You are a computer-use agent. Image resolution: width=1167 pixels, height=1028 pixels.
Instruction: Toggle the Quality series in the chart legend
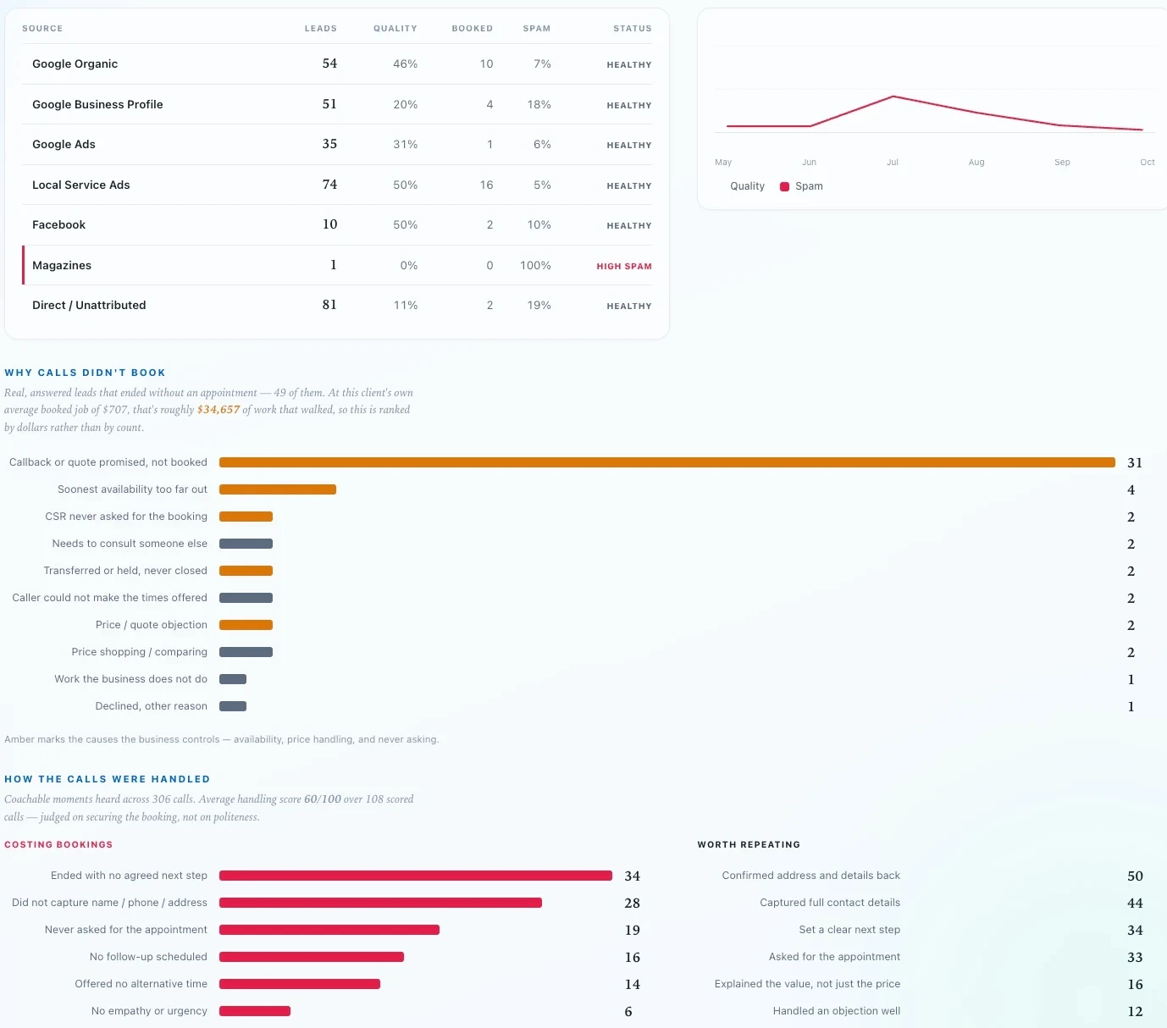point(747,186)
